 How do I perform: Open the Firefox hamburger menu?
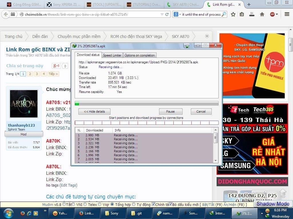coord(287,14)
